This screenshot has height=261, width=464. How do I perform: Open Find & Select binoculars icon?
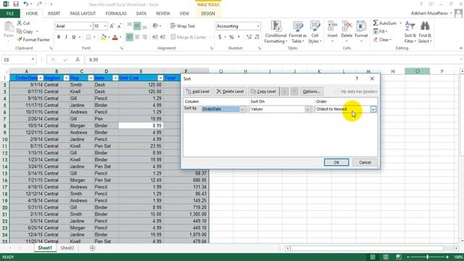coord(425,26)
